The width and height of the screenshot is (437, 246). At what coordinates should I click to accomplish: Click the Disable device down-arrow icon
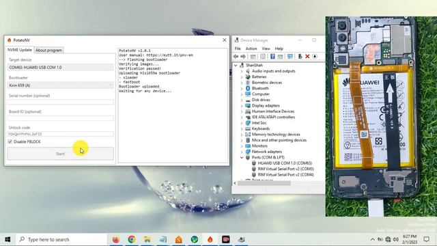pos(315,57)
